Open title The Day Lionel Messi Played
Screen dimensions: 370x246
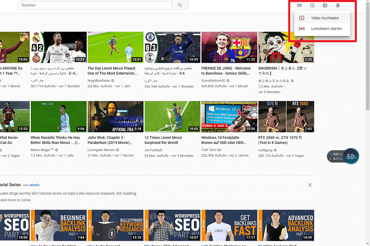pos(112,71)
